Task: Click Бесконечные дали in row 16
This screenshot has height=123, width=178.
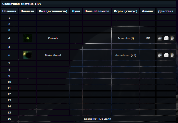Action: coord(98,119)
